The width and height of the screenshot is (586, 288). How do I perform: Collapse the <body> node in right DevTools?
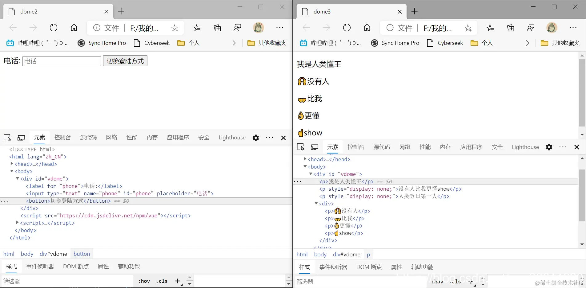[305, 166]
